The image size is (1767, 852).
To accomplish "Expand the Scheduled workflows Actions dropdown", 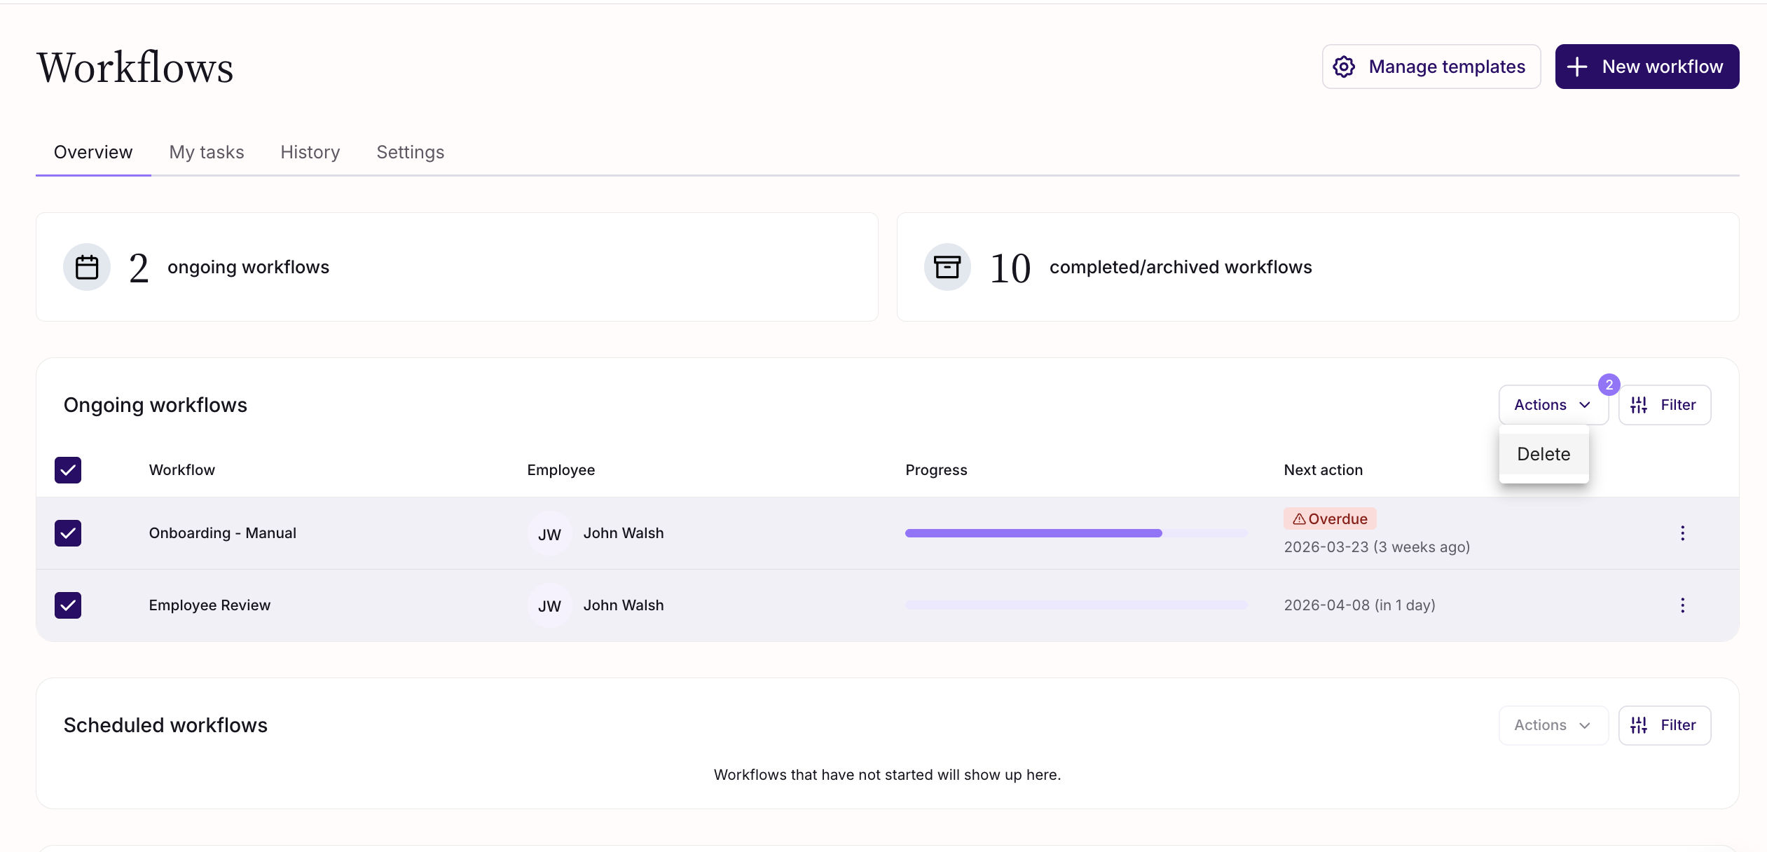I will 1553,725.
